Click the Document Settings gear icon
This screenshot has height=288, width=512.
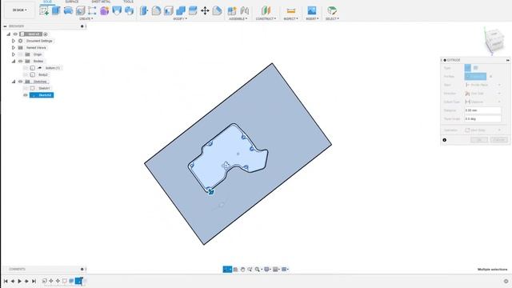point(21,41)
